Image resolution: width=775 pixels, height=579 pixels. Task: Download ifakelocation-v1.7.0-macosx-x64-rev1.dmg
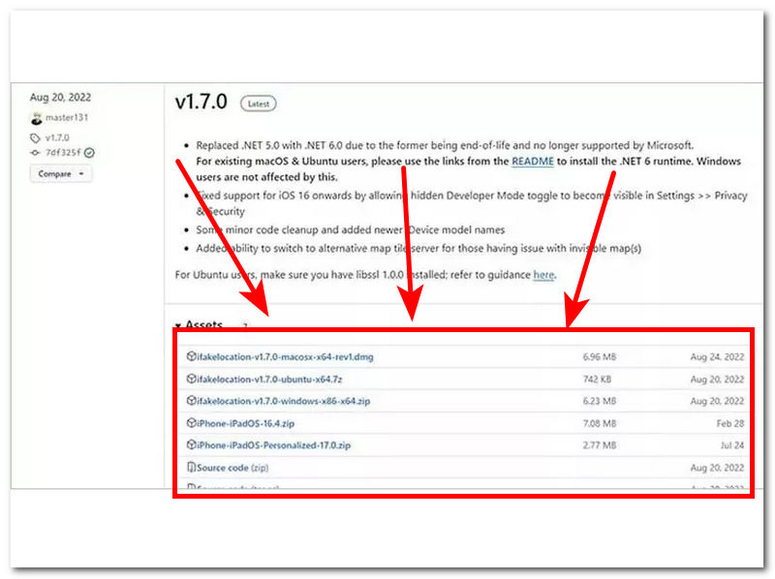tap(285, 357)
